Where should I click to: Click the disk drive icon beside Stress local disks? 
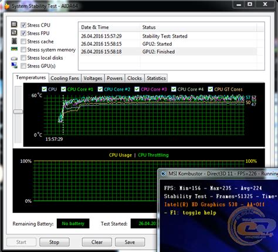point(14,58)
